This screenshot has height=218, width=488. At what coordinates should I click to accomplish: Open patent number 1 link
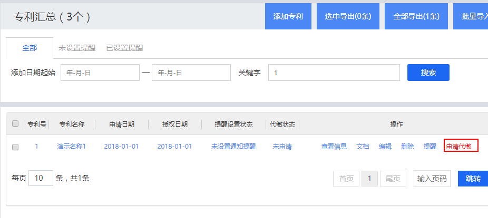pyautogui.click(x=36, y=147)
